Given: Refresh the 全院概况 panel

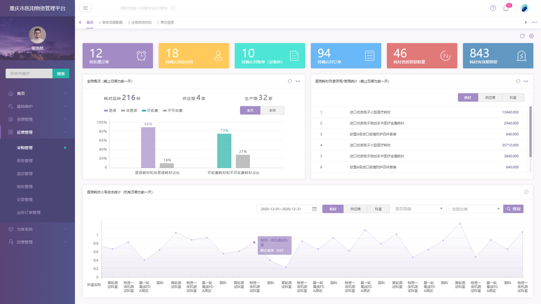Looking at the screenshot, I should coord(290,82).
